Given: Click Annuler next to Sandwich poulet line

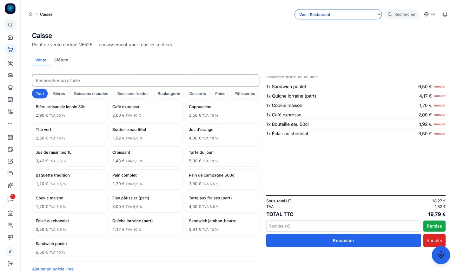Looking at the screenshot, I should coord(440,87).
